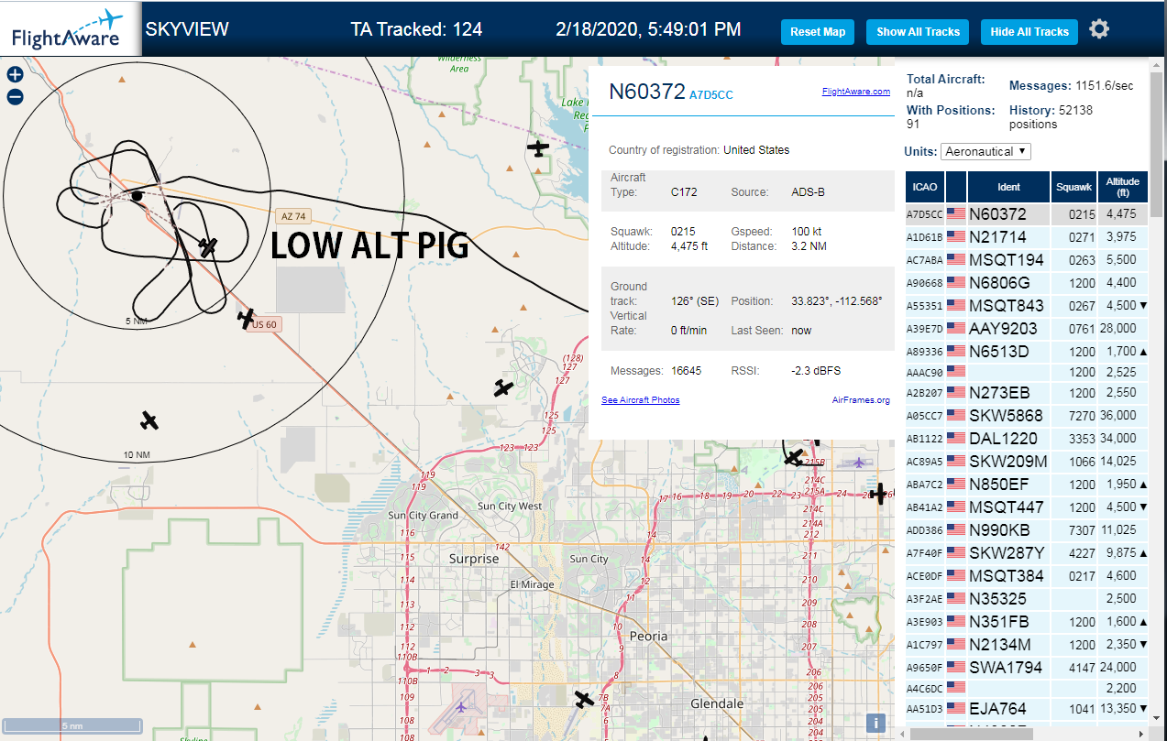Image resolution: width=1167 pixels, height=741 pixels.
Task: Select N351FB row in aircraft table
Action: pos(1026,621)
